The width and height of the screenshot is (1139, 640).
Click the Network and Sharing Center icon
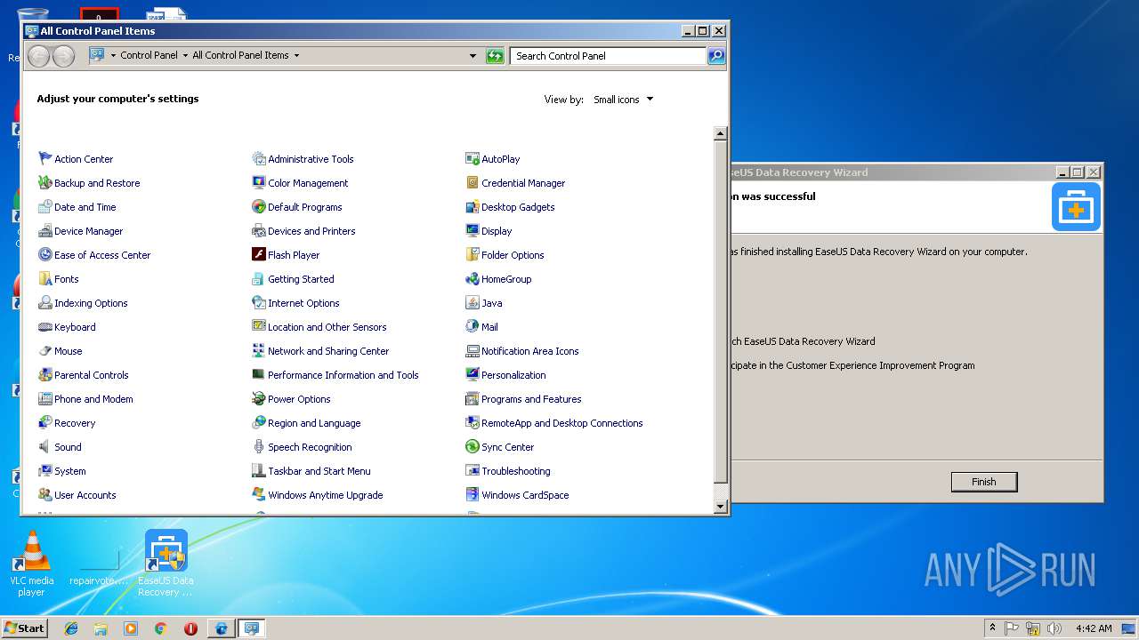[x=259, y=350]
